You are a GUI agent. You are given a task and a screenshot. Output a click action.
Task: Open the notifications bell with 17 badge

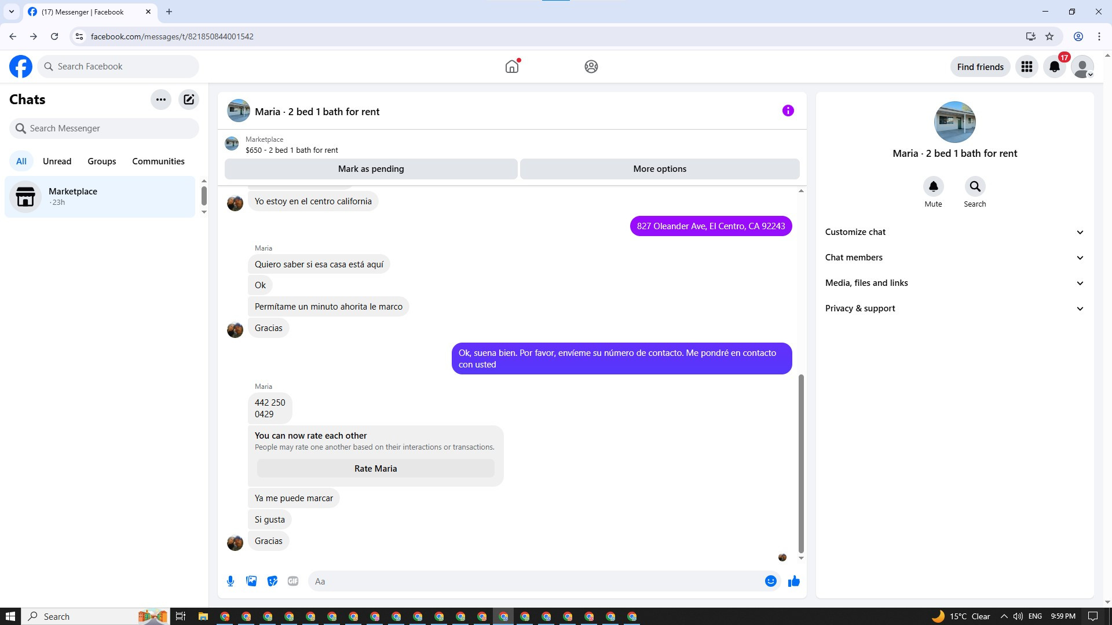coord(1055,67)
